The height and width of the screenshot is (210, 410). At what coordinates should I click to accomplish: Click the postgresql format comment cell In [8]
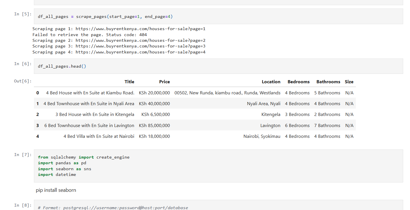pos(218,205)
